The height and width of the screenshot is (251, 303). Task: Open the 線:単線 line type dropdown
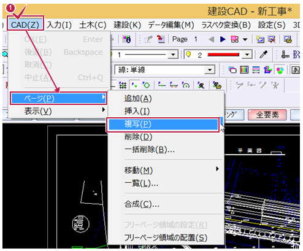210,70
